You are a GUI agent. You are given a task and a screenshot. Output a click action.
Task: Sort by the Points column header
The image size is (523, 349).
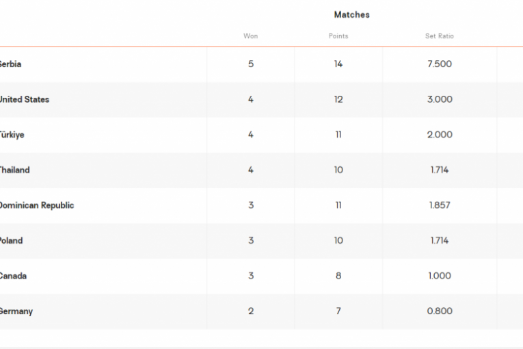click(x=338, y=36)
